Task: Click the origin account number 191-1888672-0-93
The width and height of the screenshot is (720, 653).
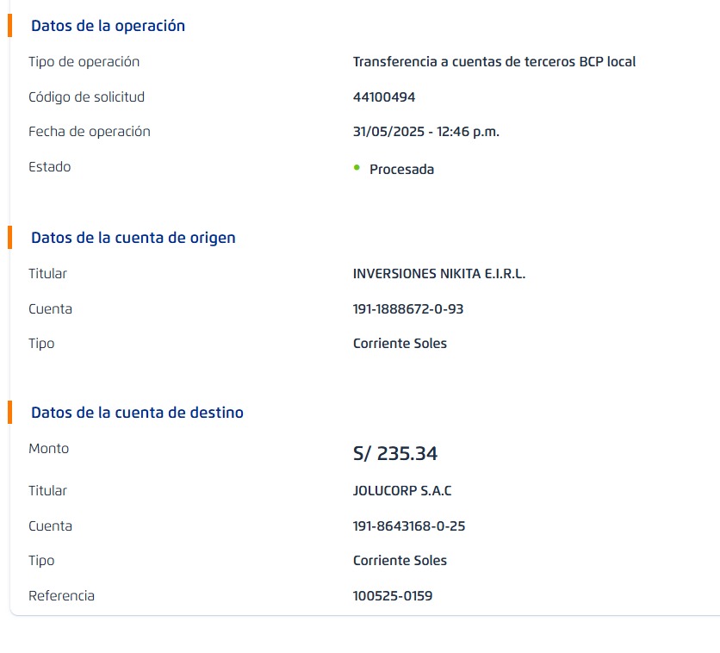Action: pyautogui.click(x=408, y=308)
